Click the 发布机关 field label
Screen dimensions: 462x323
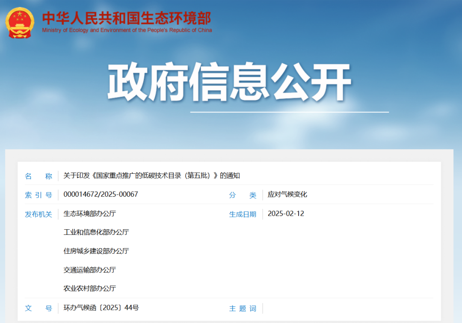pos(38,214)
